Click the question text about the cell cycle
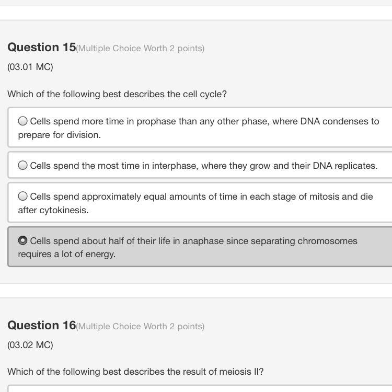Image resolution: width=392 pixels, height=392 pixels. coord(117,94)
